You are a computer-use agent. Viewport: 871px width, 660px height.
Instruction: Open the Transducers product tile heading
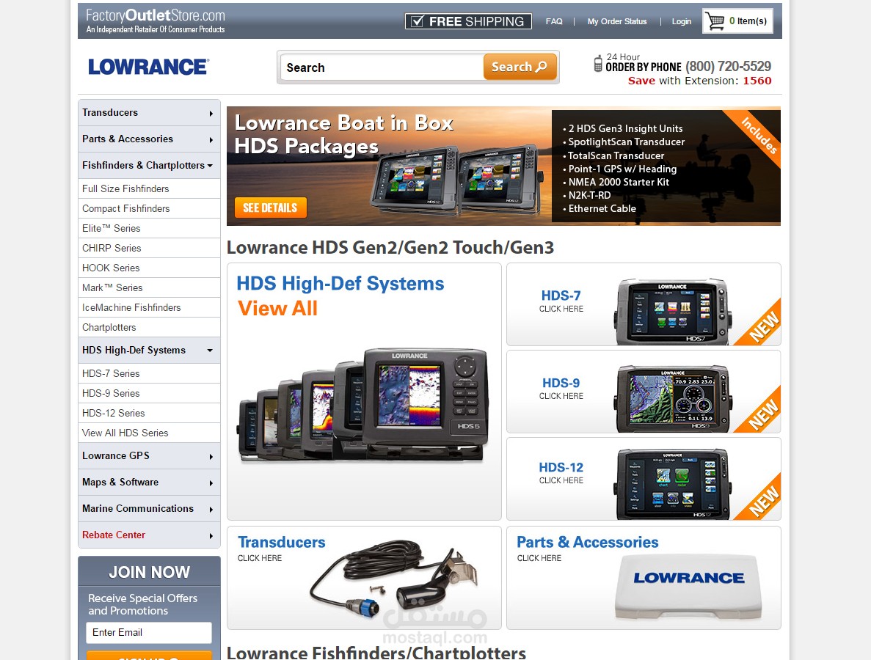point(282,542)
